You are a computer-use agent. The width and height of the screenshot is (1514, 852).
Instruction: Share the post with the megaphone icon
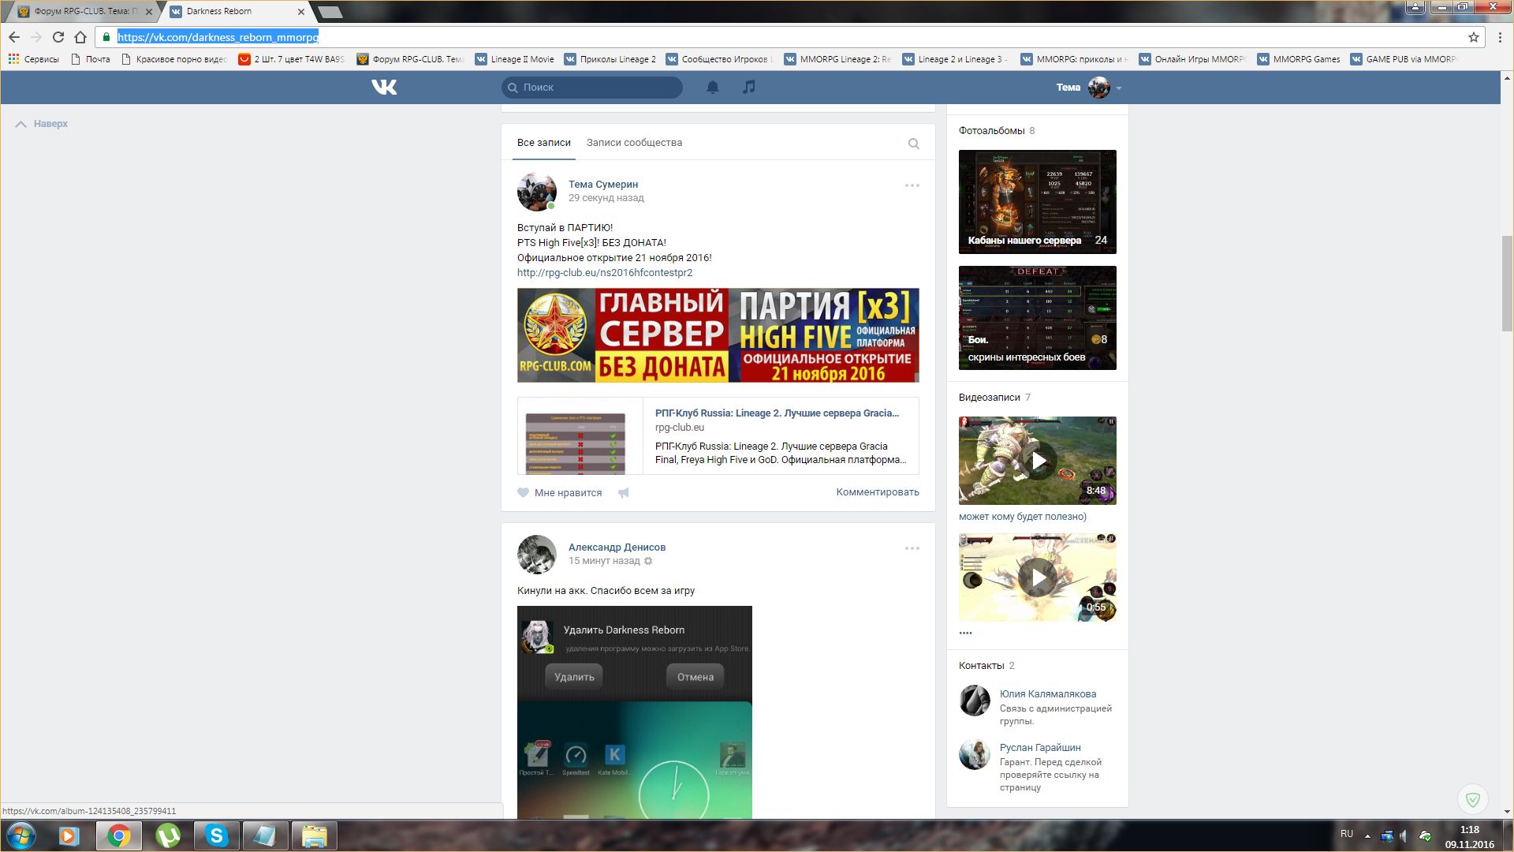coord(624,492)
